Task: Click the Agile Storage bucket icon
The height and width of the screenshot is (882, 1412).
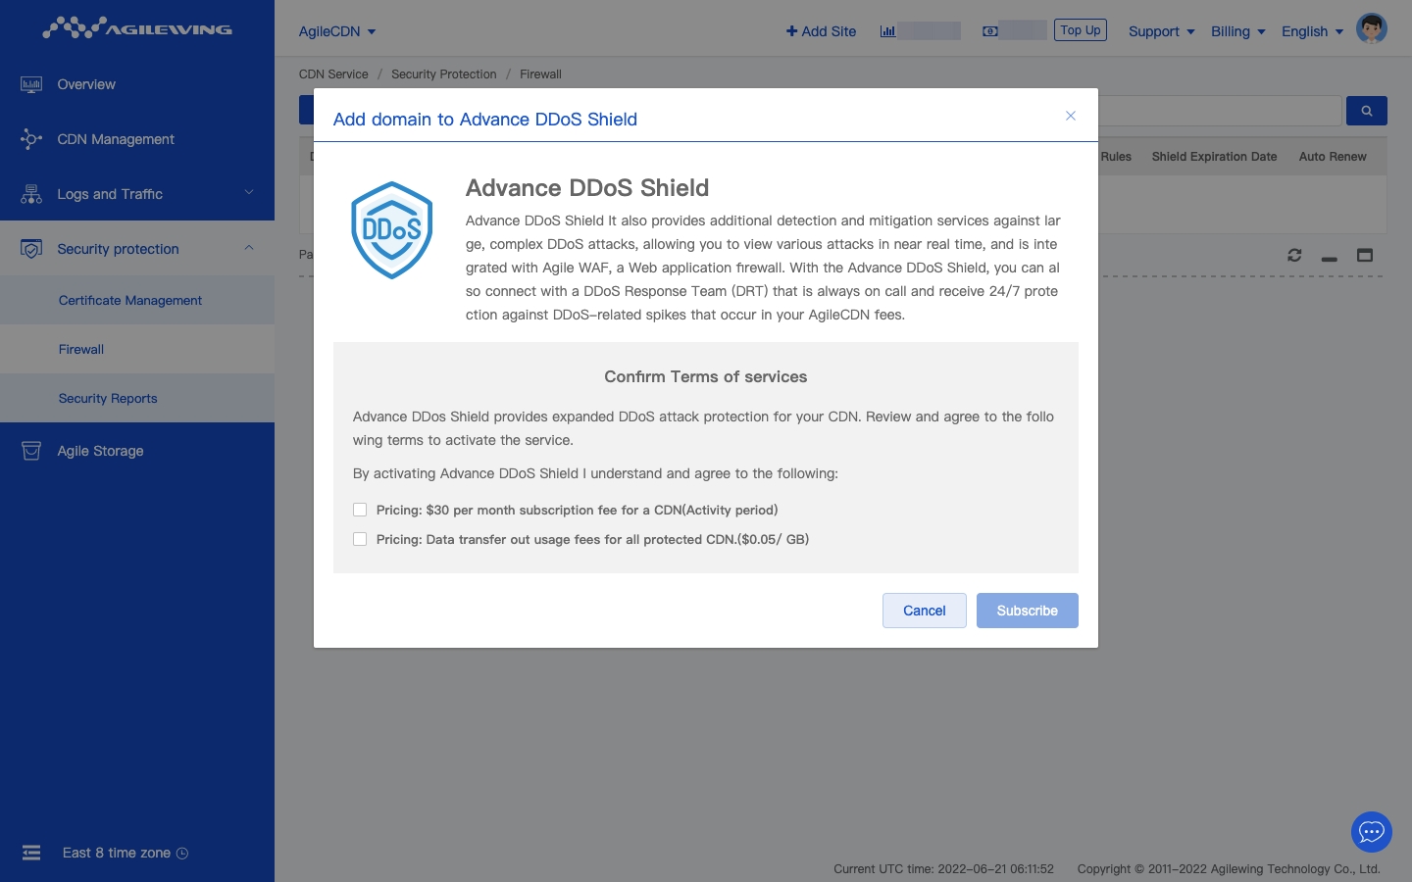Action: tap(31, 451)
